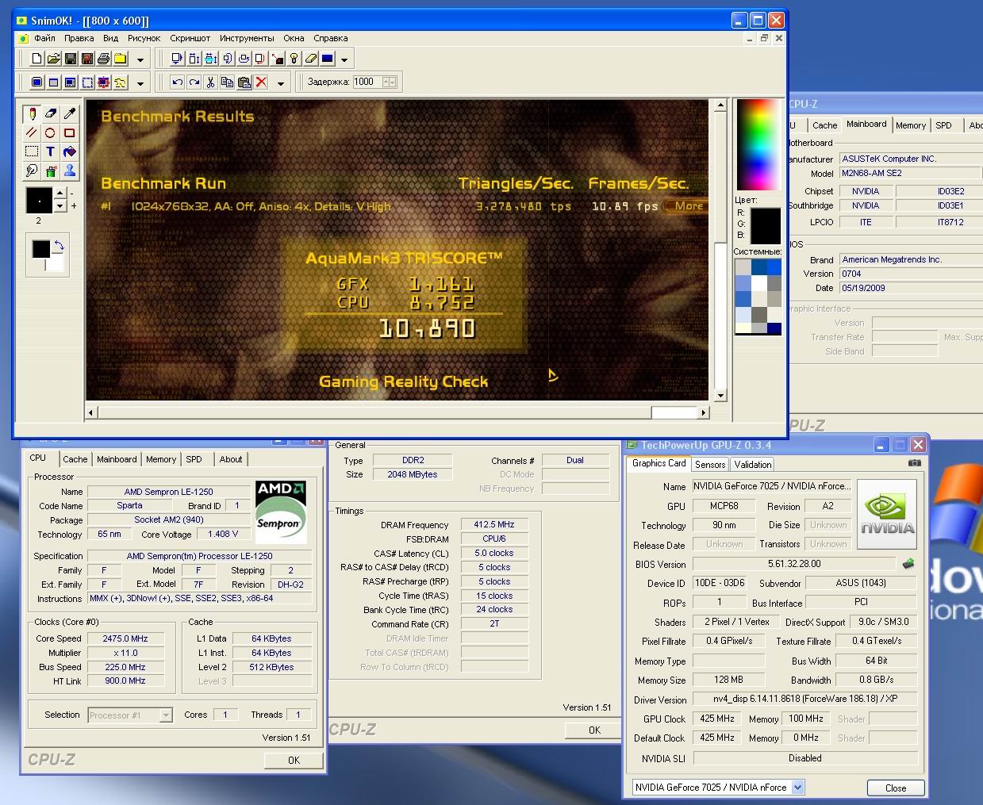Click the current color preview under Цвет
This screenshot has height=805, width=983.
point(766,225)
